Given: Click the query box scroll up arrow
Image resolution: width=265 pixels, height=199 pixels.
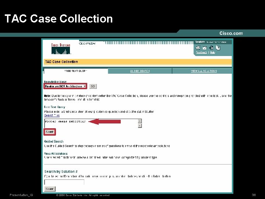Looking at the screenshot, I should click(x=140, y=121).
